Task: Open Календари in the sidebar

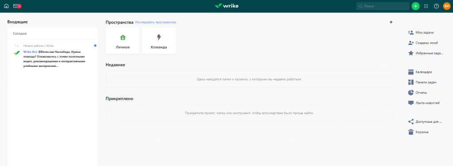Action: [424, 72]
